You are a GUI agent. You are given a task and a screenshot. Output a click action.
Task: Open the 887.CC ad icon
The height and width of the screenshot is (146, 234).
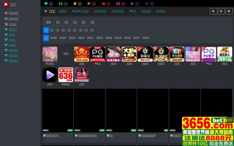point(145,54)
